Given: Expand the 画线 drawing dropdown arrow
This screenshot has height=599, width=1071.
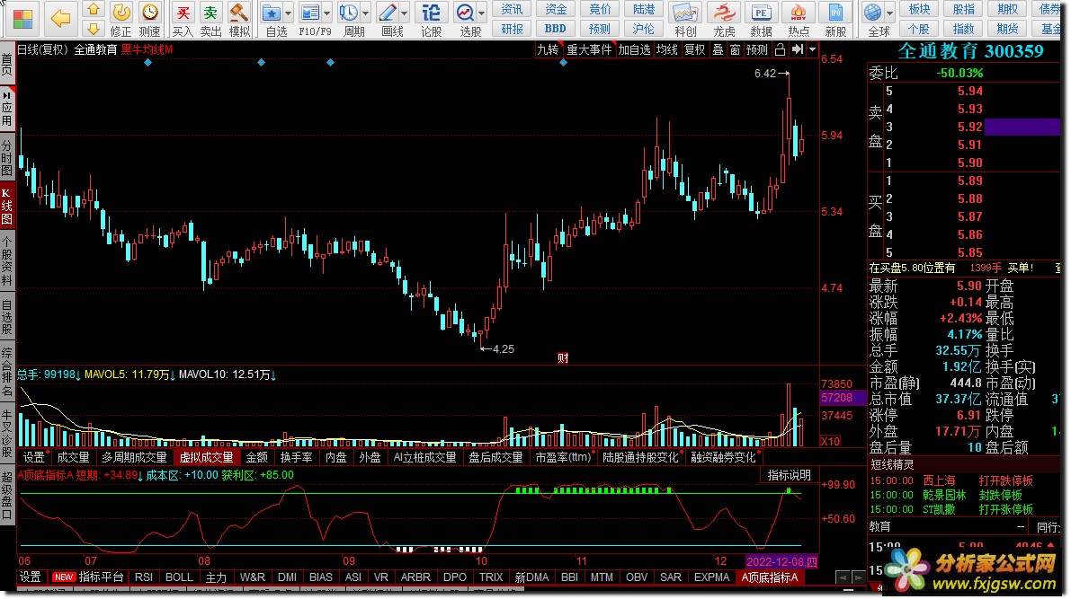Looking at the screenshot, I should tap(405, 13).
